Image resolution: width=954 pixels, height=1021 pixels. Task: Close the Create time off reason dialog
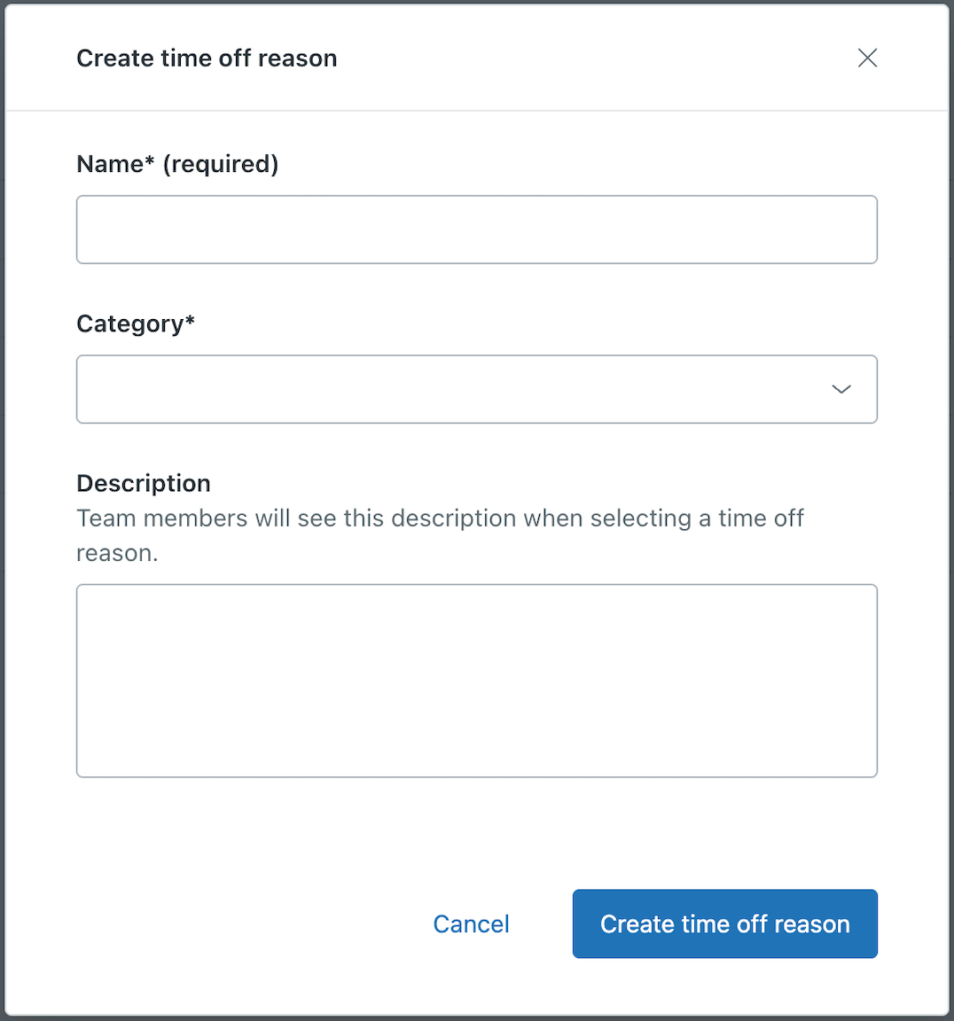pyautogui.click(x=867, y=58)
